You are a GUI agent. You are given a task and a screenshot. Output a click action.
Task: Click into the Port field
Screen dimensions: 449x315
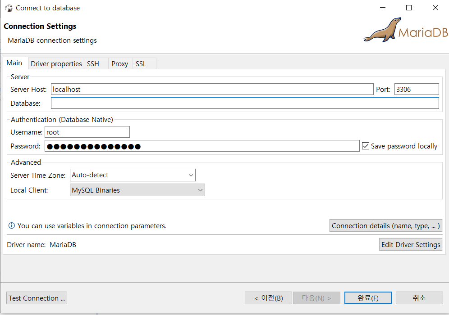[417, 89]
